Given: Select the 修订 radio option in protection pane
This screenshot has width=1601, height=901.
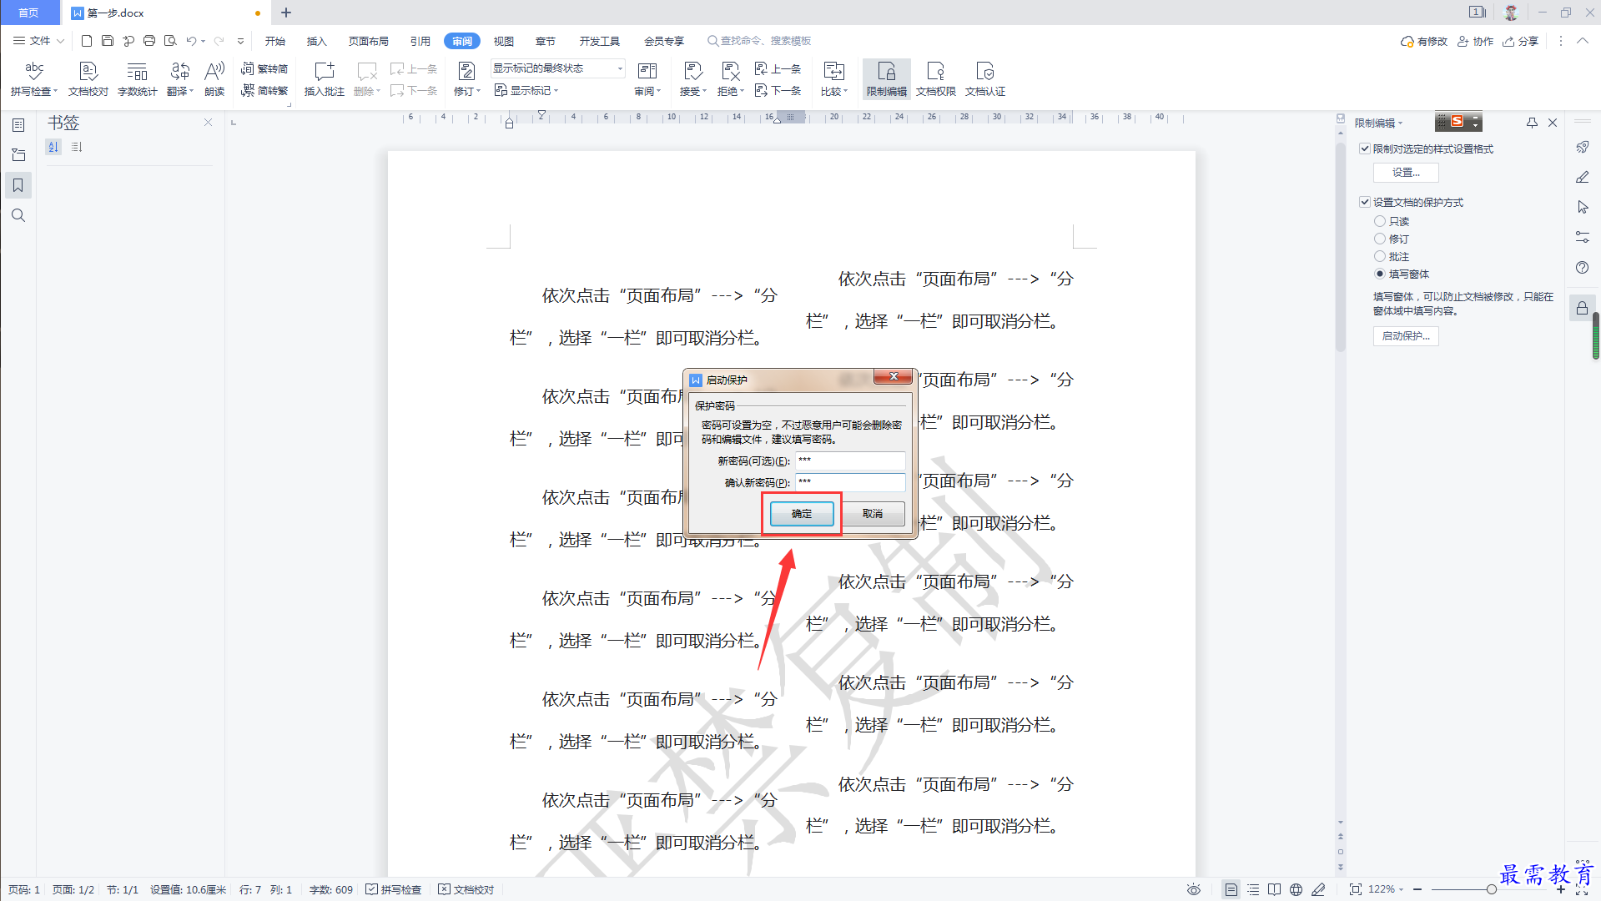Looking at the screenshot, I should pyautogui.click(x=1380, y=239).
